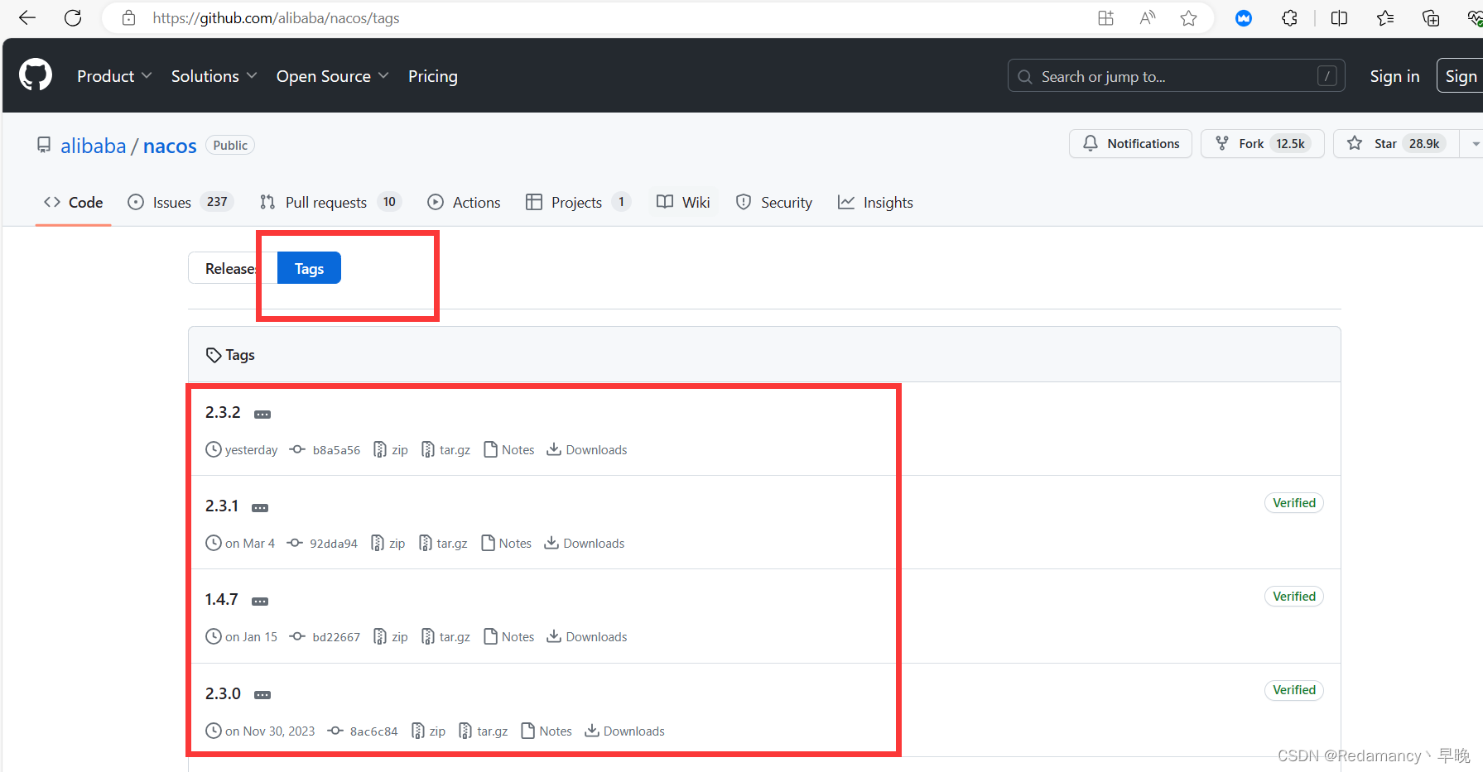The image size is (1483, 772).
Task: Expand the 2.3.0 tag ellipsis details
Action: coord(262,695)
